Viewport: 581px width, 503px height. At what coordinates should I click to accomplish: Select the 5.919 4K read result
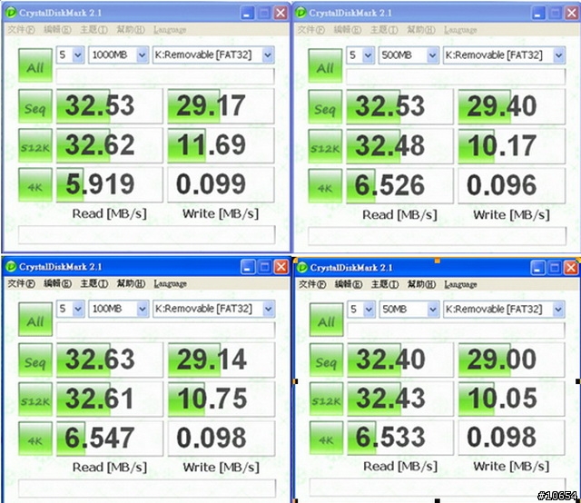point(109,185)
